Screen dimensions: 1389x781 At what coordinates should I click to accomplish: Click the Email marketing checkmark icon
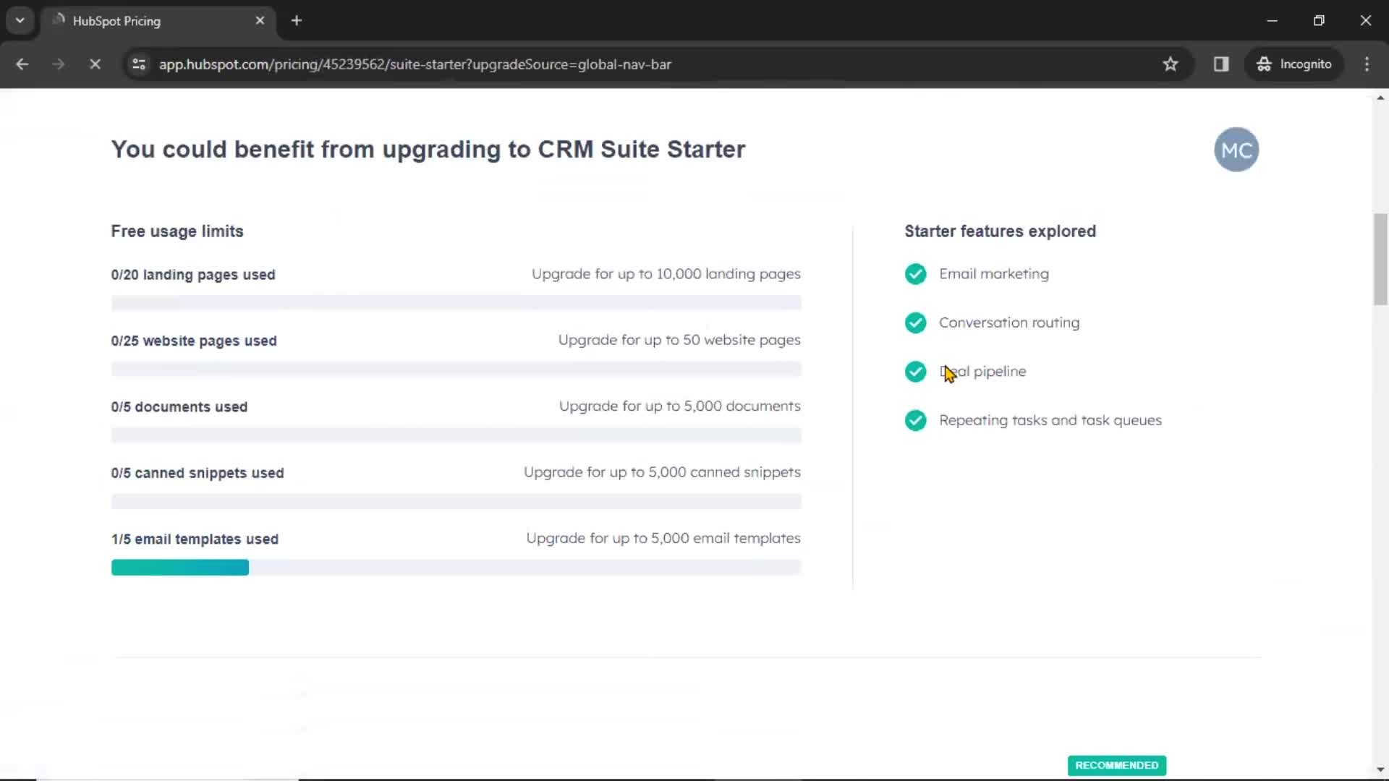pos(914,273)
